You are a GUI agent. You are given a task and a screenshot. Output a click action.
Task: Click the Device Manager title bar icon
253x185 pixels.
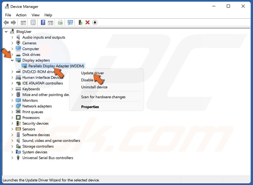pyautogui.click(x=7, y=6)
